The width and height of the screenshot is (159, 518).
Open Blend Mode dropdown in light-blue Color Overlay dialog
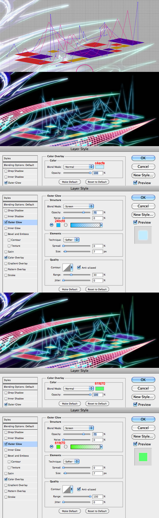(x=78, y=167)
